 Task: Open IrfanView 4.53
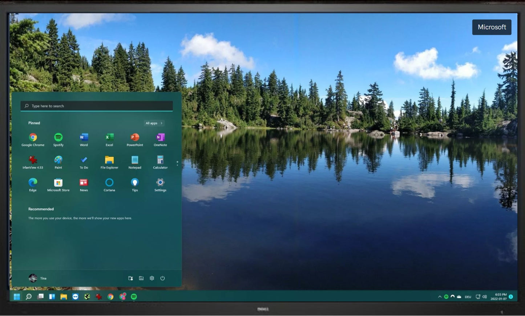click(x=33, y=160)
